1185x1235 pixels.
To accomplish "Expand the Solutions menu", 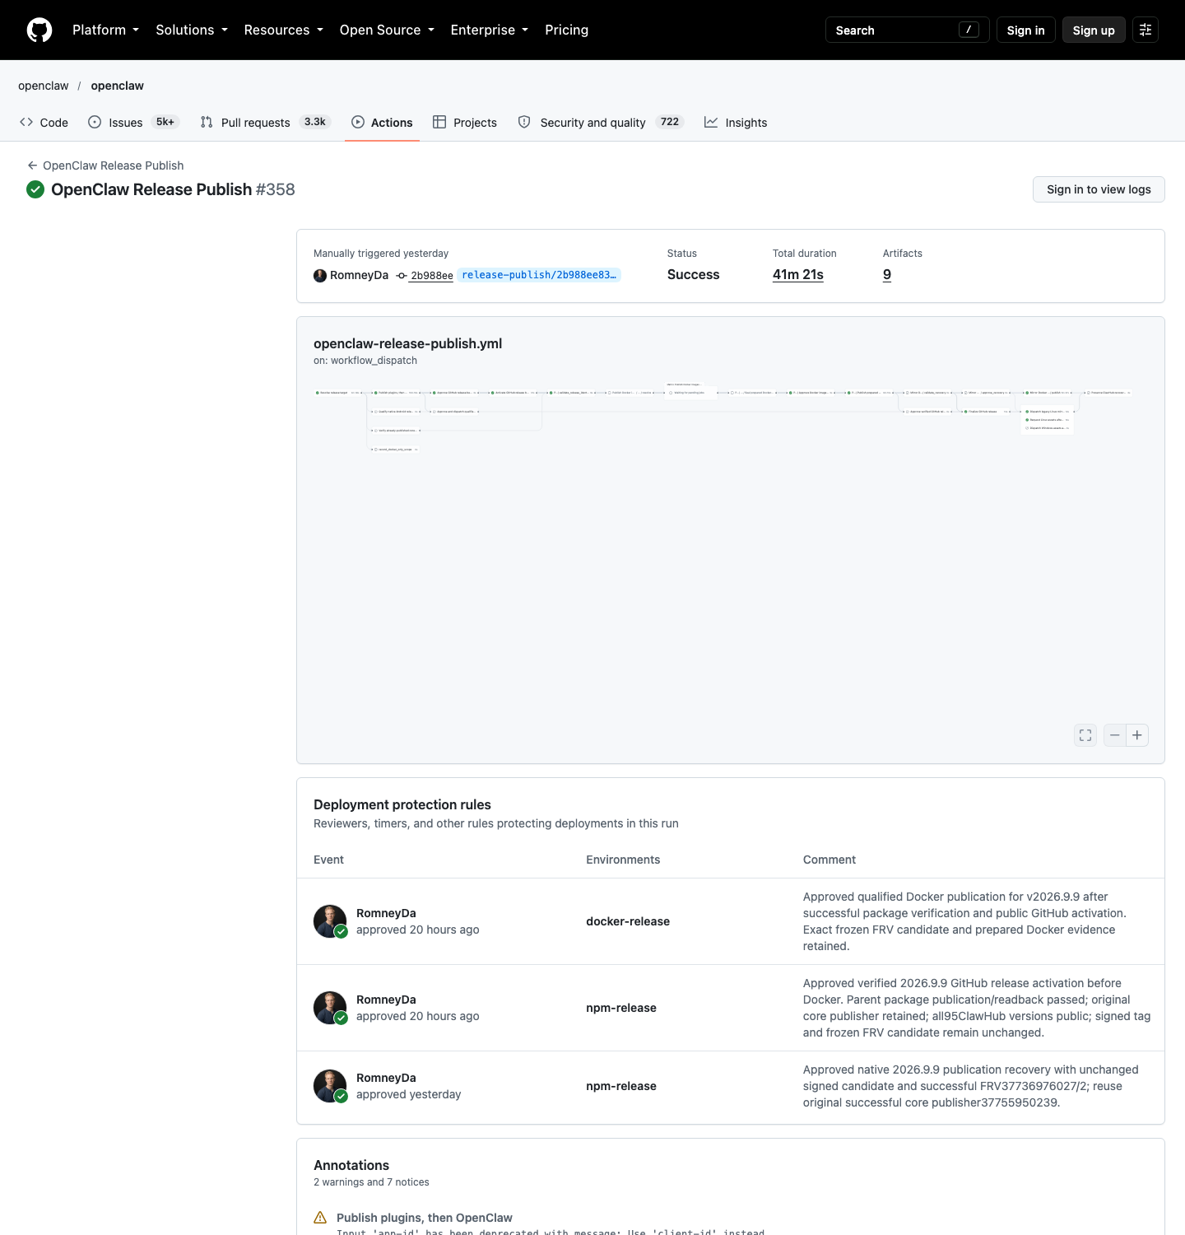I will tap(192, 30).
